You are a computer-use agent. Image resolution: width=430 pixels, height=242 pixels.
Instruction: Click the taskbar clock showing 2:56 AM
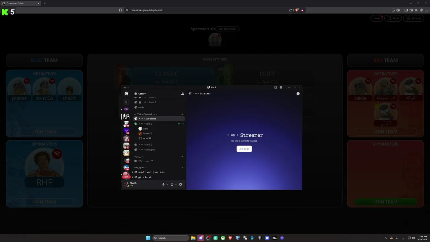(x=423, y=238)
